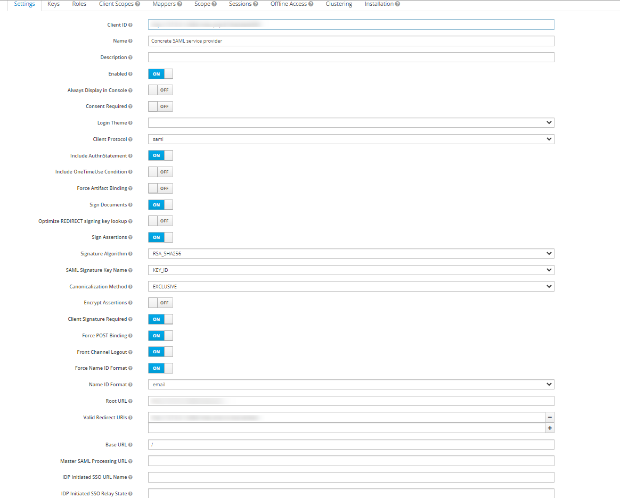Click help icon next to Signature Algorithm
This screenshot has width=620, height=498.
(x=130, y=254)
